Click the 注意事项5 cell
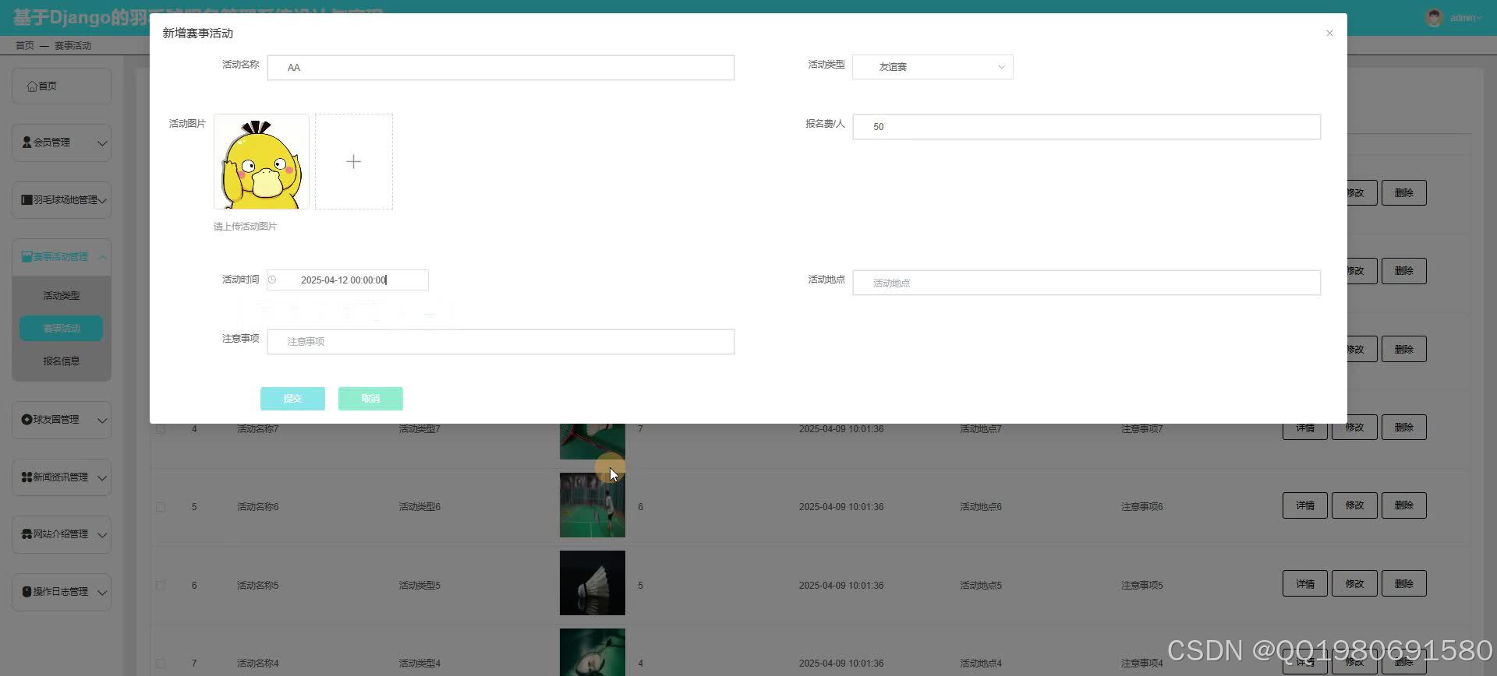Screen dimensions: 1497x676 click(x=1142, y=586)
